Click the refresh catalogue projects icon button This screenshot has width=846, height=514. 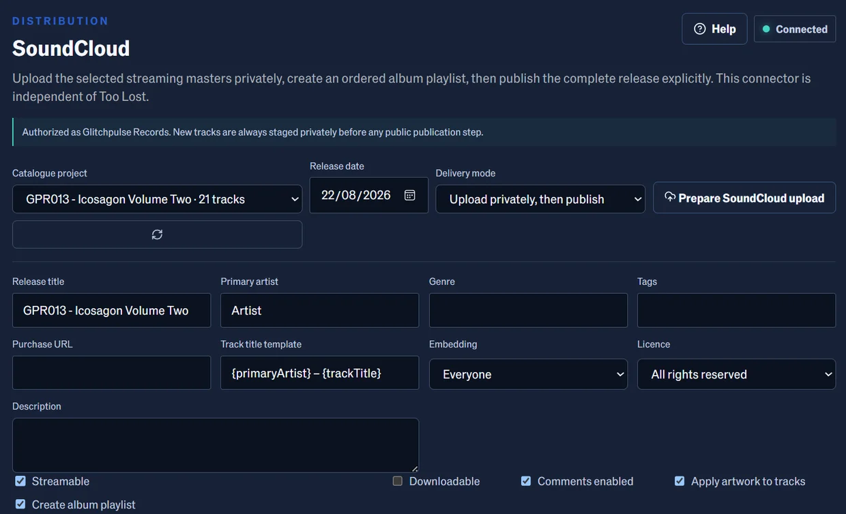click(157, 235)
